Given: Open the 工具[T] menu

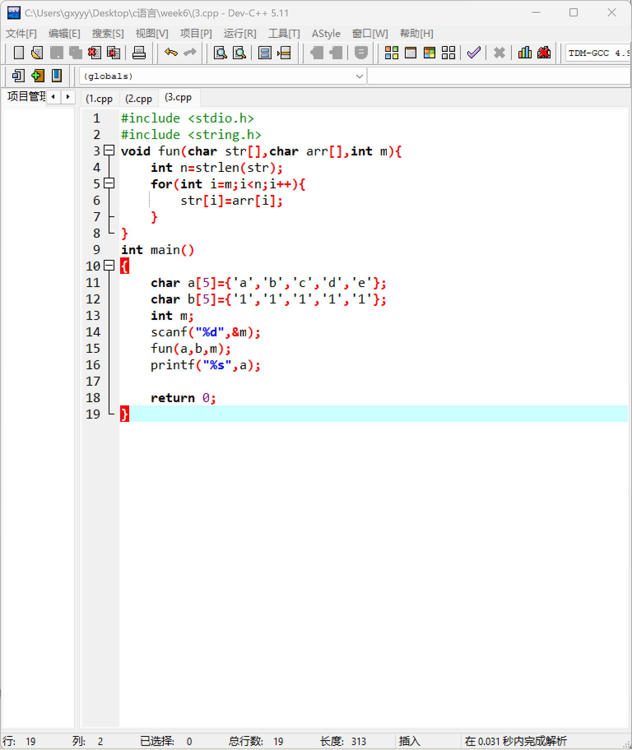Looking at the screenshot, I should click(x=284, y=33).
